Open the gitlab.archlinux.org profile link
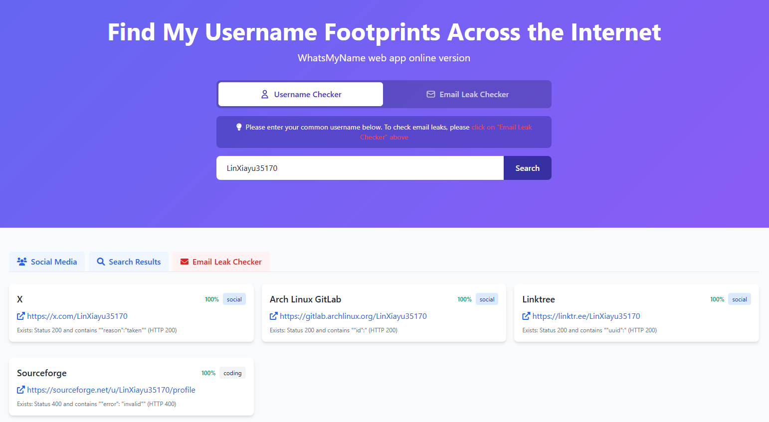This screenshot has width=769, height=422. [x=353, y=316]
